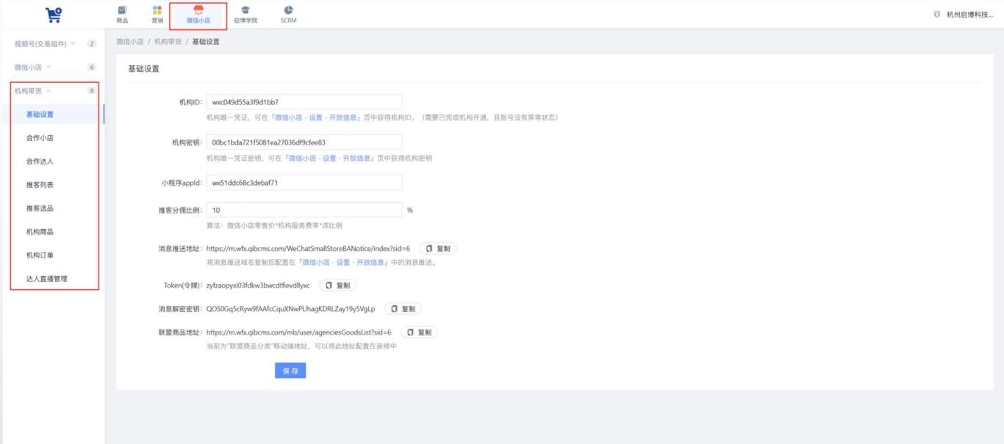Viewport: 1004px width, 444px height.
Task: Open the 启博学院 graduation cap icon
Action: pos(246,10)
